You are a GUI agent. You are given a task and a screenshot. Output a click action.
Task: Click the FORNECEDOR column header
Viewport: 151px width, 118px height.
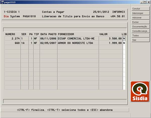(66, 34)
